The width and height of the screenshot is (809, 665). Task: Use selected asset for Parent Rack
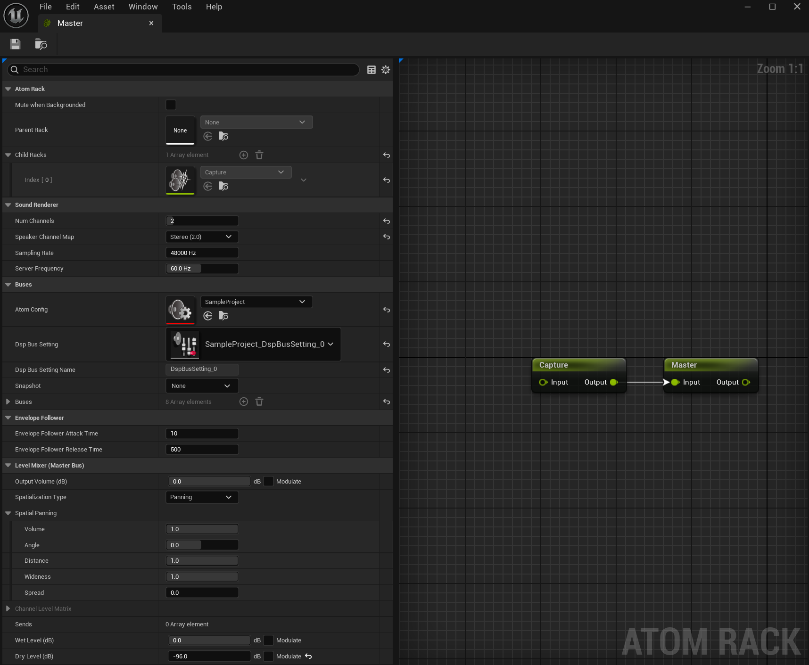(x=208, y=136)
